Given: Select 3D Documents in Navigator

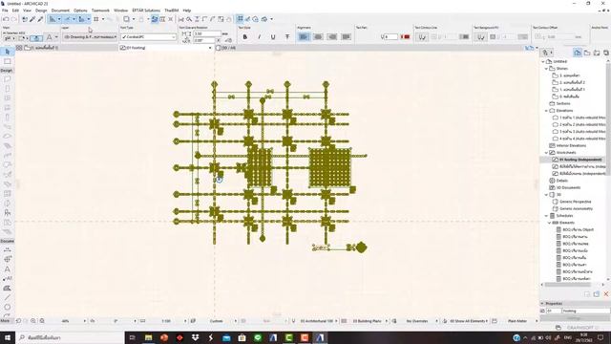Looking at the screenshot, I should (x=569, y=187).
